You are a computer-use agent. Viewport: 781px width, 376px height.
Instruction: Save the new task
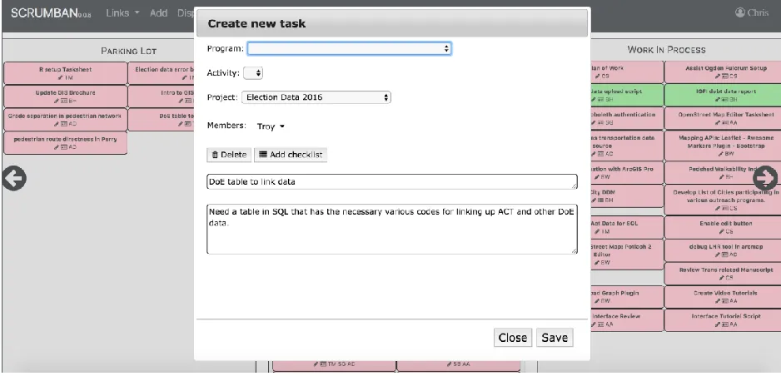pos(555,338)
